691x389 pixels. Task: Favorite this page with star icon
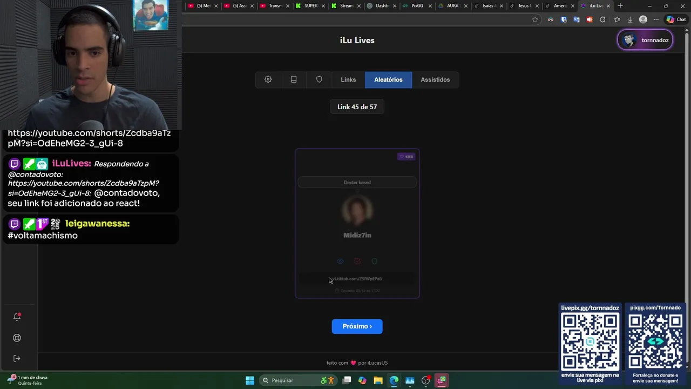(535, 19)
